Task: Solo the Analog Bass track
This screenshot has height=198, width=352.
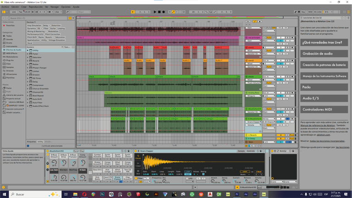Action: [287, 93]
